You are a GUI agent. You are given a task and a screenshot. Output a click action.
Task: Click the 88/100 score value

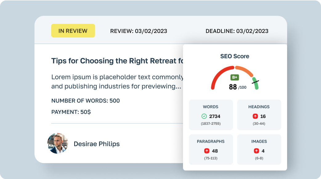pos(237,87)
